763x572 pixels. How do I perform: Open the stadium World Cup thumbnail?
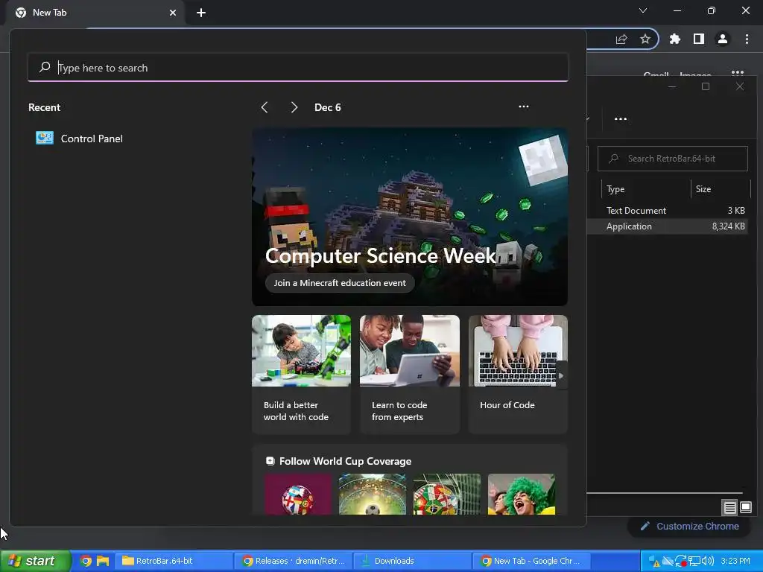(373, 495)
